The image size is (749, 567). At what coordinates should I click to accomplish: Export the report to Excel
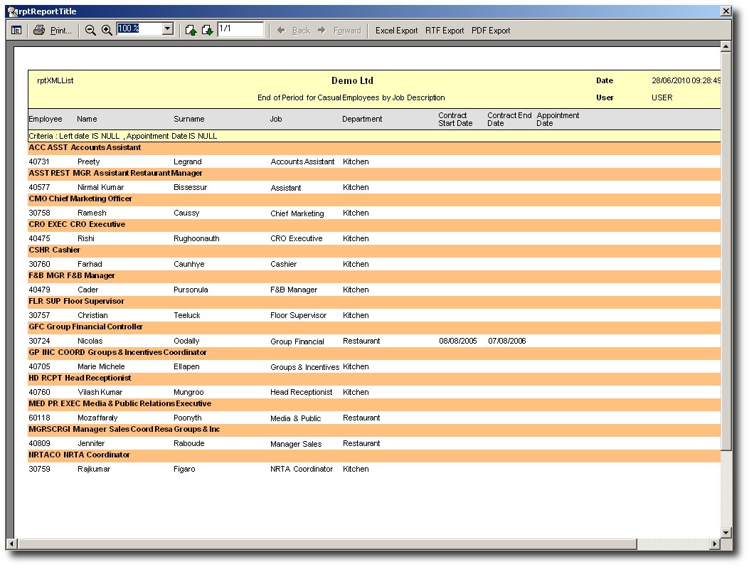tap(396, 31)
